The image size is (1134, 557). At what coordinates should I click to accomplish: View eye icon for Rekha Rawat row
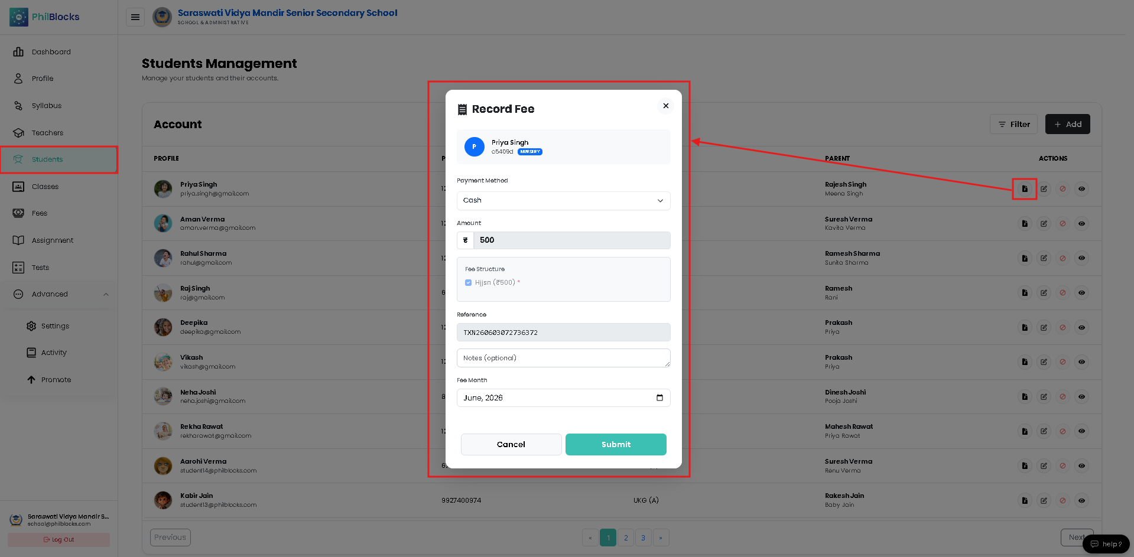tap(1081, 431)
